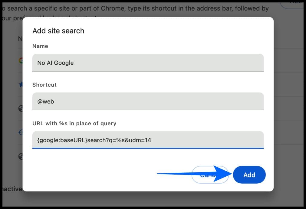Click the "Name" field label
This screenshot has height=209, width=306.
pos(40,46)
